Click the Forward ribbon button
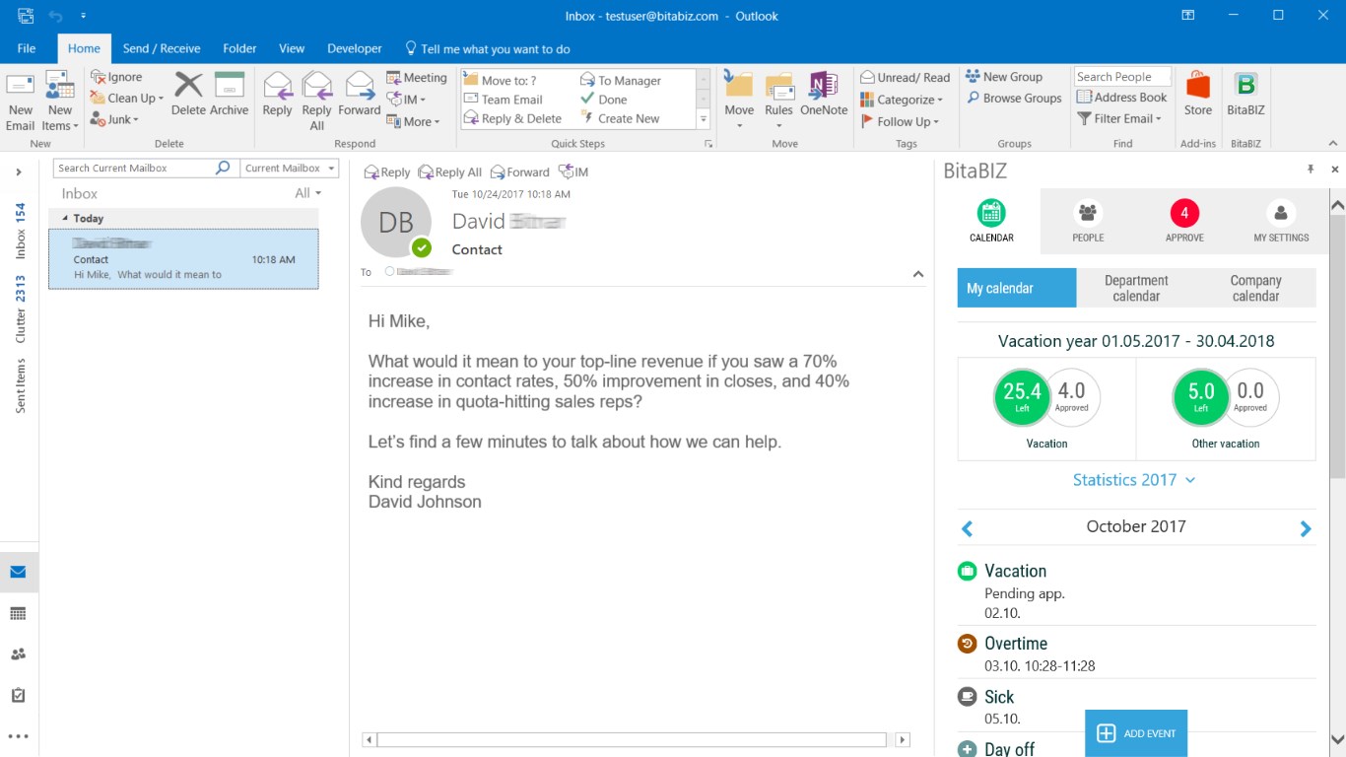1346x757 pixels. click(359, 96)
